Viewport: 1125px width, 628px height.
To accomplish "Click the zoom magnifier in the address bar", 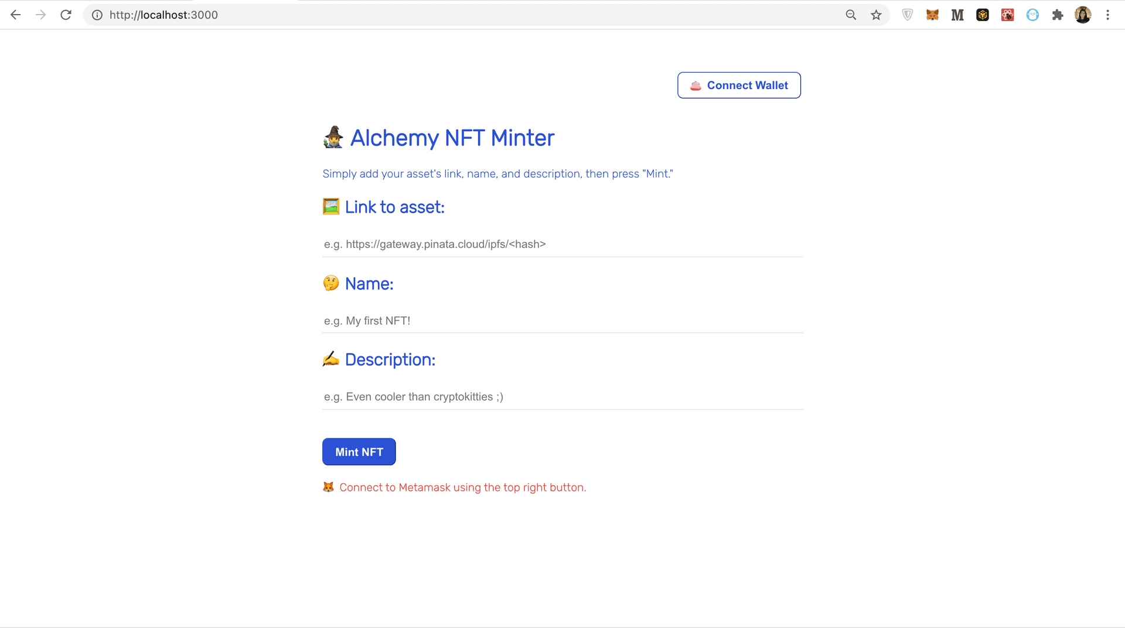I will click(x=851, y=15).
